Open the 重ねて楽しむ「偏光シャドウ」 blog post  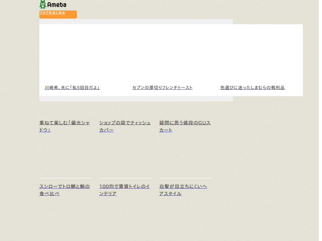pos(64,126)
